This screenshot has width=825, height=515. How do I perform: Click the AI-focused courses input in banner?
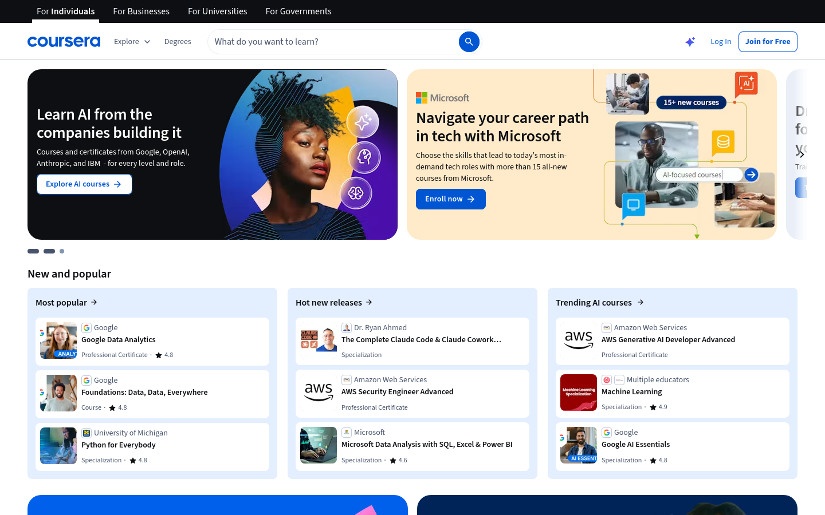coord(699,175)
